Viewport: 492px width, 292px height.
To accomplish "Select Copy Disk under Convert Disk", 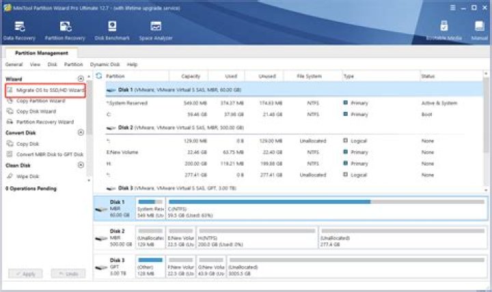I will (x=23, y=144).
